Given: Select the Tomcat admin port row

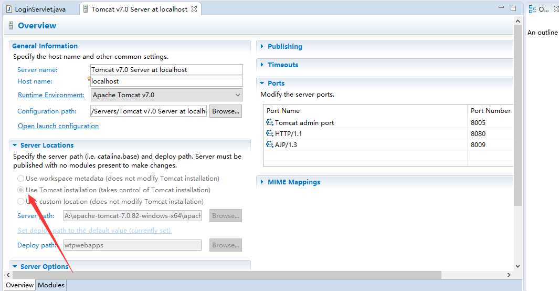Looking at the screenshot, I should tap(388, 123).
